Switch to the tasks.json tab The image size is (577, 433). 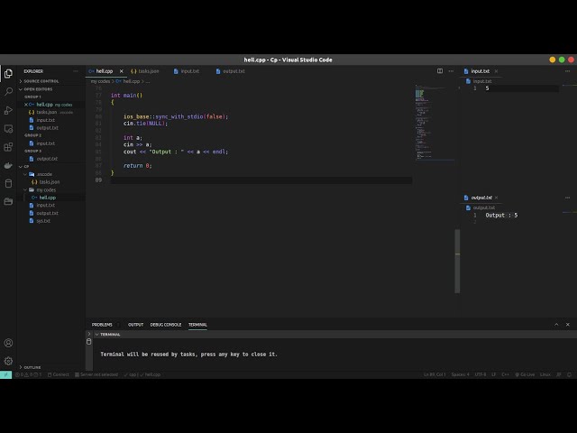148,71
